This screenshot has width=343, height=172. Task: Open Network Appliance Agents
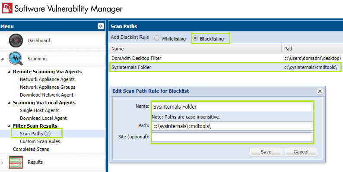pyautogui.click(x=47, y=79)
